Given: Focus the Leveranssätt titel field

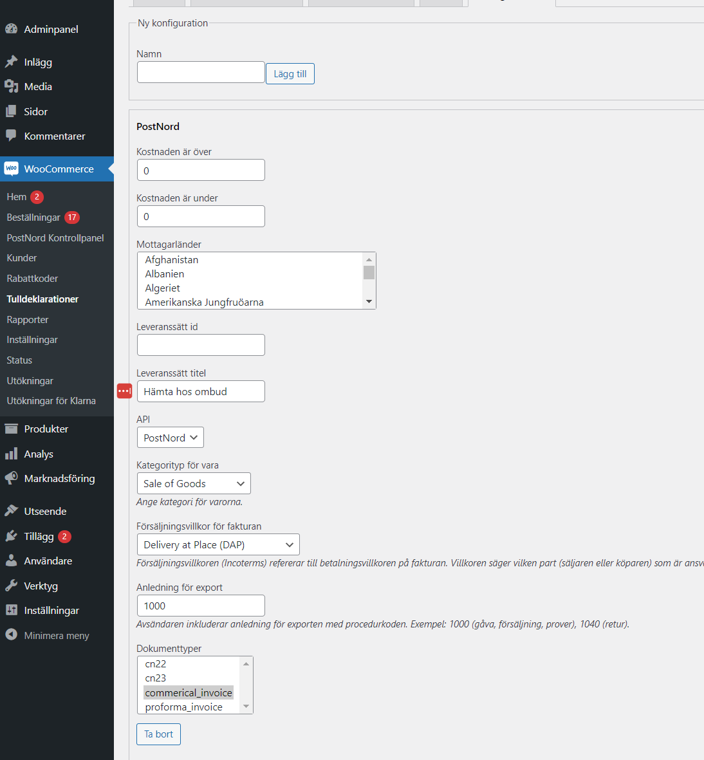Looking at the screenshot, I should click(x=201, y=391).
